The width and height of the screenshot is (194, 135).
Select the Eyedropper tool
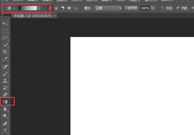pos(5,59)
